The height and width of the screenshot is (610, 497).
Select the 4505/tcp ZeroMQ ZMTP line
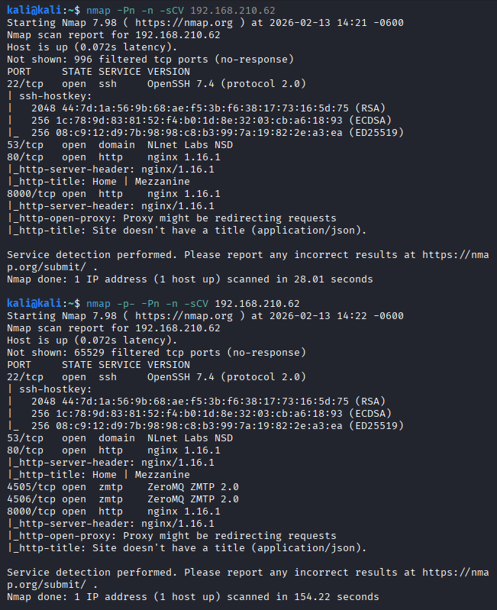[122, 487]
